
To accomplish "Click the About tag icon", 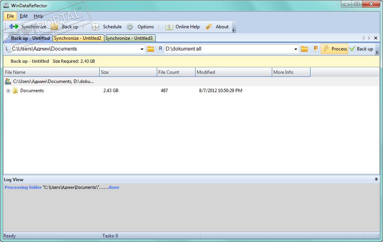I will click(208, 27).
